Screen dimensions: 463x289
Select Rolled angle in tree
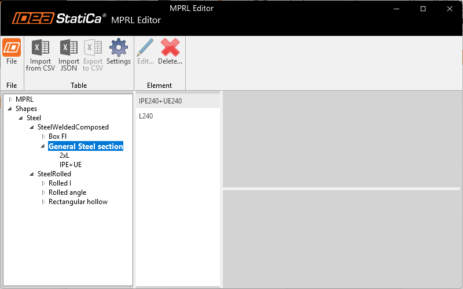click(x=67, y=192)
